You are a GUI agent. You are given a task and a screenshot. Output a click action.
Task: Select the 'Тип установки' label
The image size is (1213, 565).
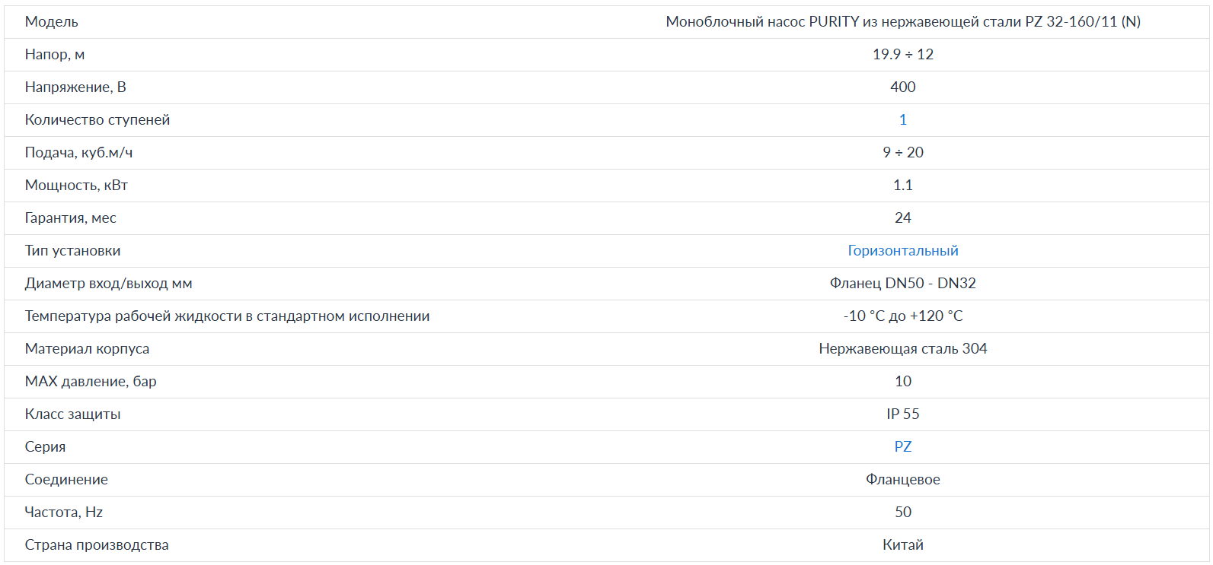(x=72, y=251)
